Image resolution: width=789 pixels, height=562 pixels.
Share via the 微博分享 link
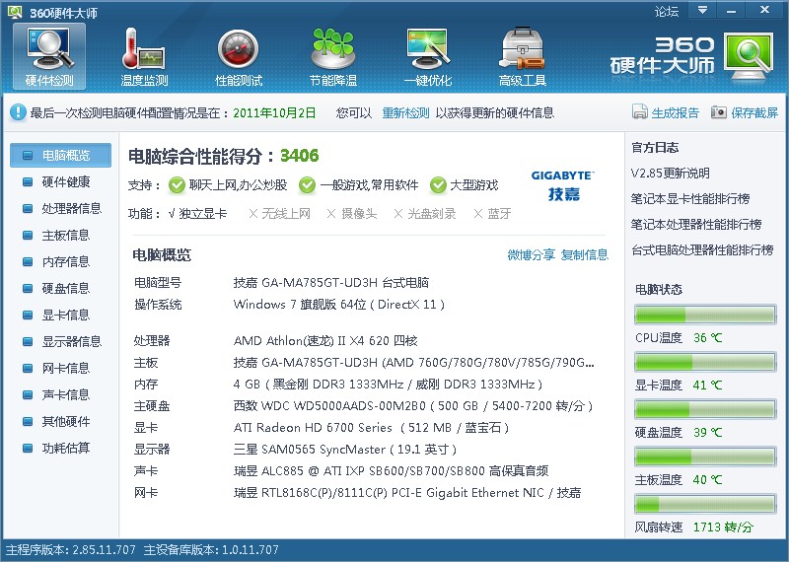[x=531, y=254]
